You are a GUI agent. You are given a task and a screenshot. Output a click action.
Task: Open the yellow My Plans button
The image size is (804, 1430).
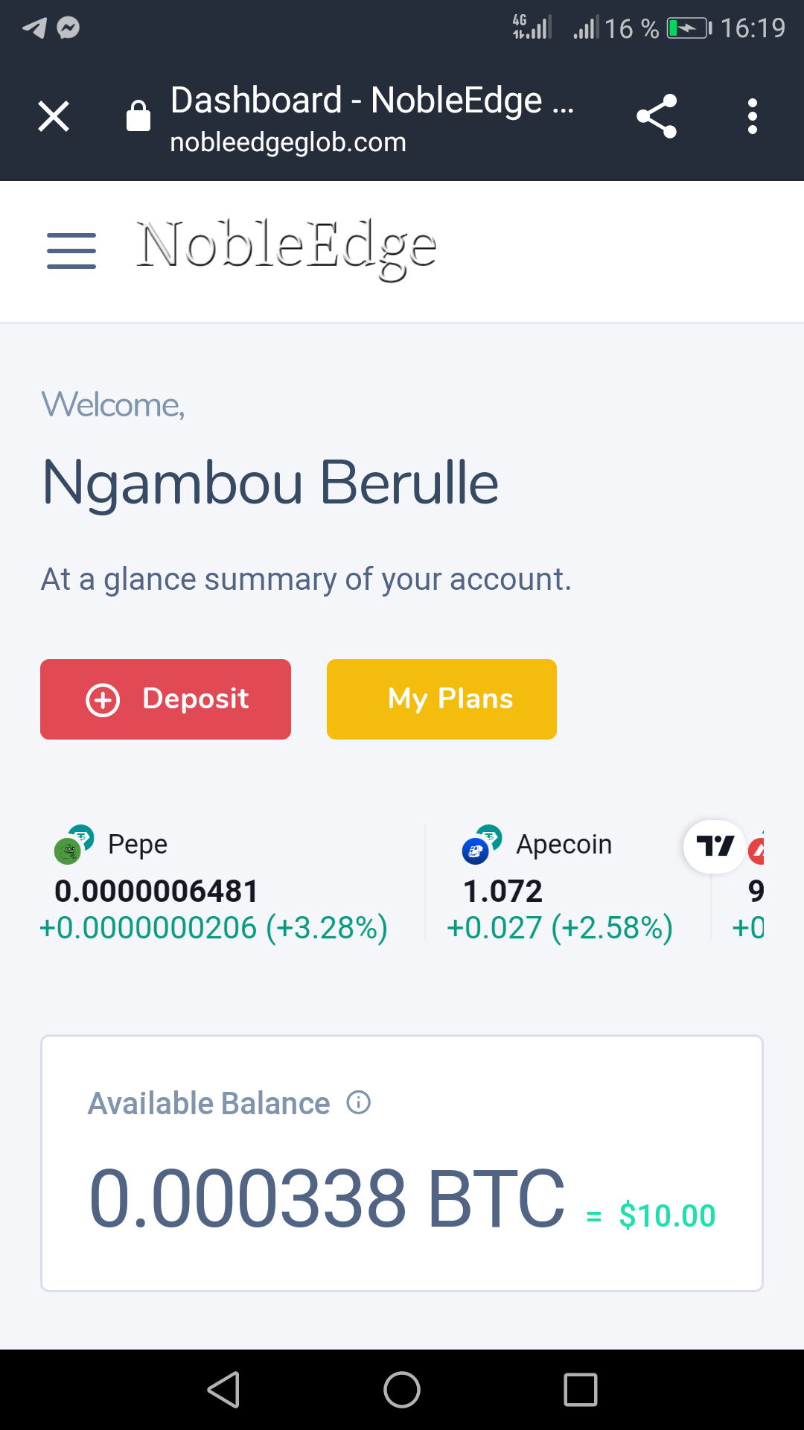click(441, 699)
